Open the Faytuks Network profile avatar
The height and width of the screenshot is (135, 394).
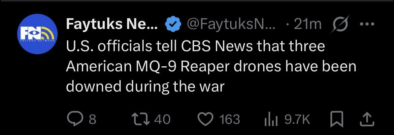coord(37,34)
